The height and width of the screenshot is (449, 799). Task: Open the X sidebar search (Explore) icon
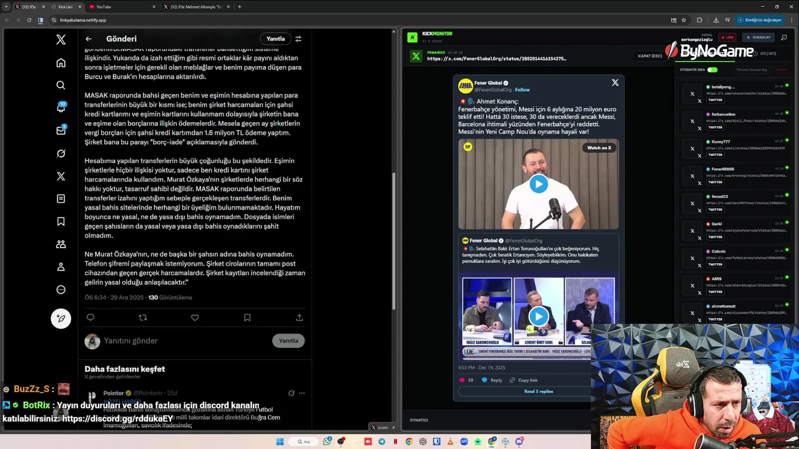(x=61, y=85)
